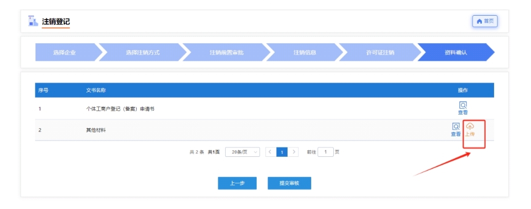
Task: Submit with the 提交审核 button
Action: (289, 183)
